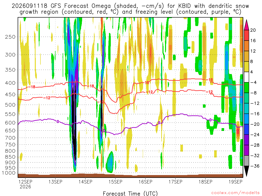Click the 19SEP time axis label
Viewport: 262px width, 196px height.
coord(235,182)
